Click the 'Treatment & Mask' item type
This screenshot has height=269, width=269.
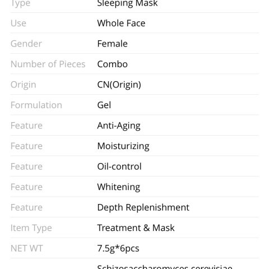[x=136, y=228]
